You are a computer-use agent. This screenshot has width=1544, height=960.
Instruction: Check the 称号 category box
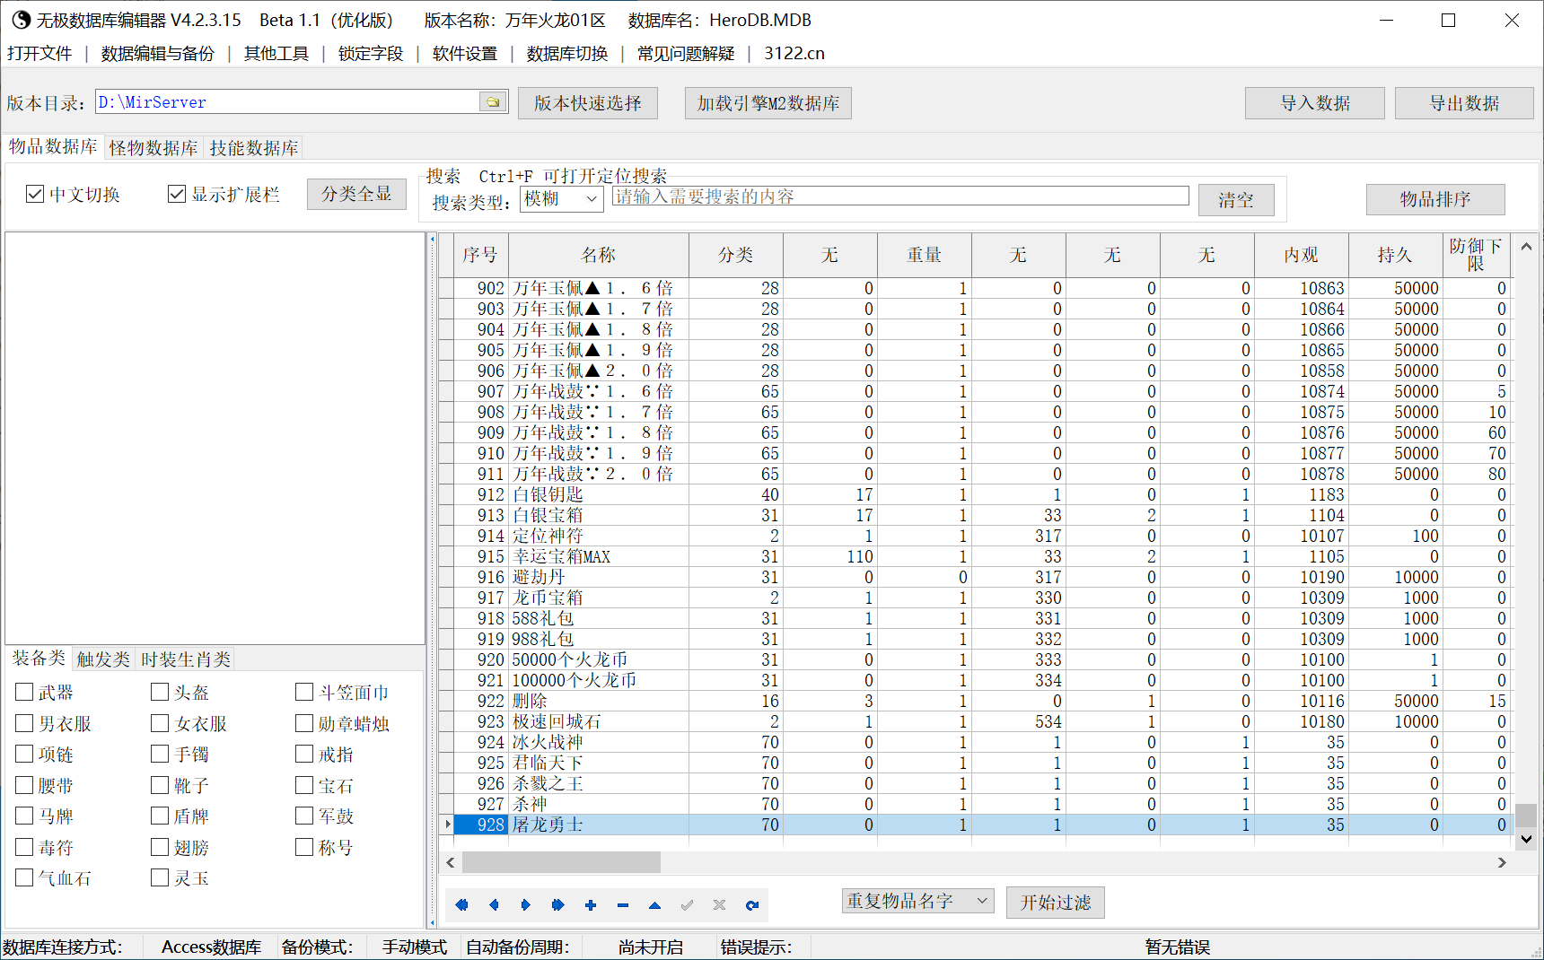point(304,847)
